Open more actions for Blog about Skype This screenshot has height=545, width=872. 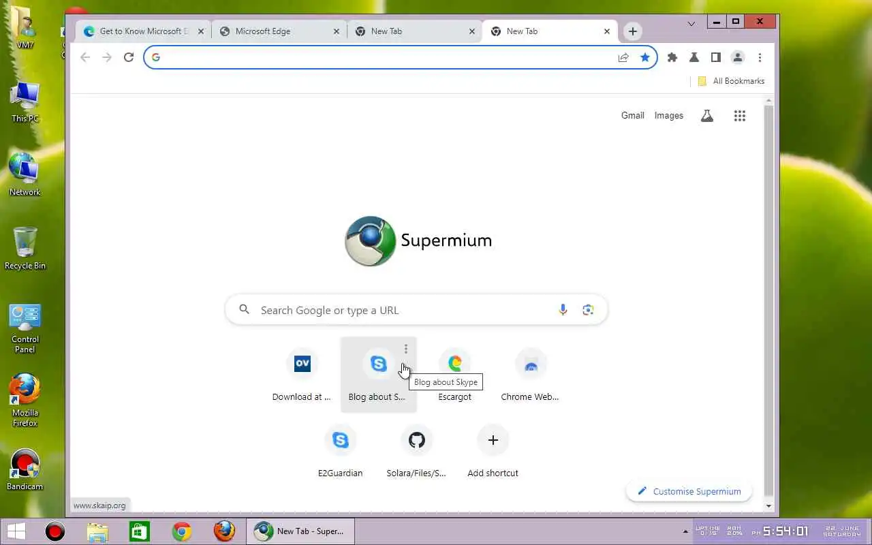point(406,349)
